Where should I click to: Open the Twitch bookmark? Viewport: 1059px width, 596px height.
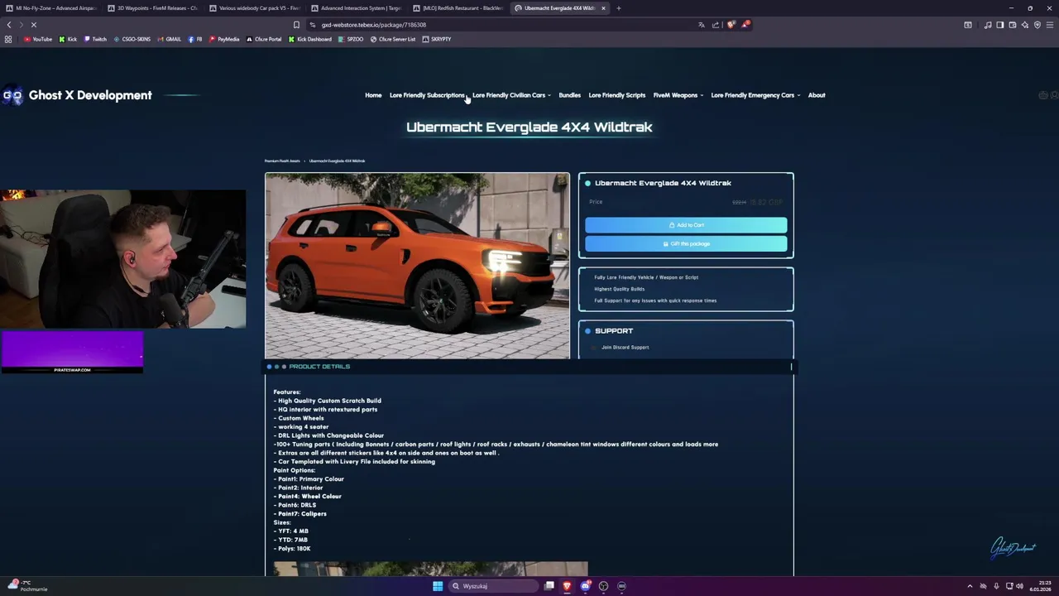(x=95, y=39)
